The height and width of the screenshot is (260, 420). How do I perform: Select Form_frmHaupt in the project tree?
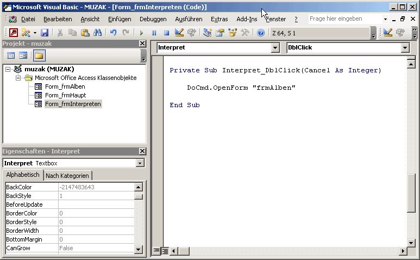pos(66,95)
